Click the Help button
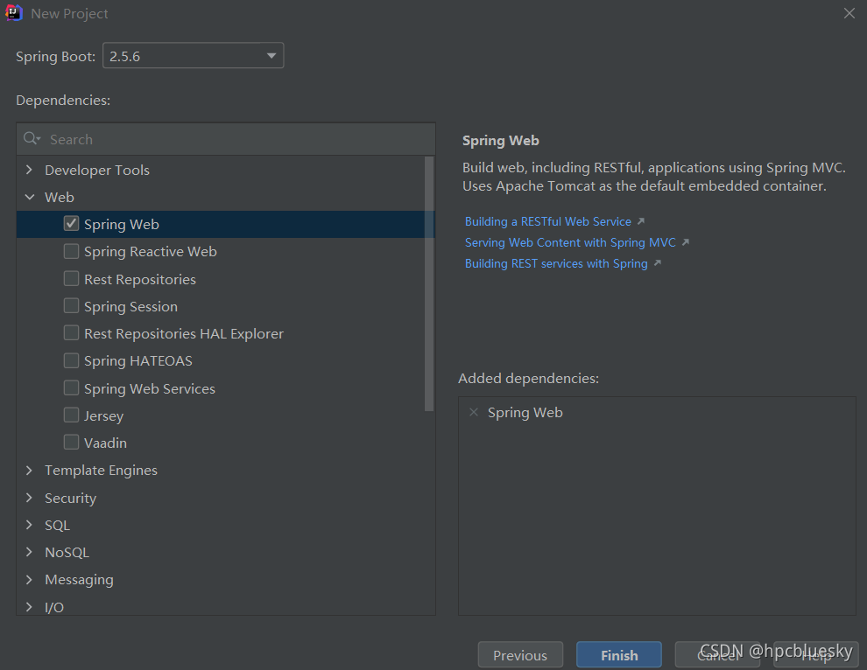Viewport: 867px width, 670px height. [x=816, y=655]
